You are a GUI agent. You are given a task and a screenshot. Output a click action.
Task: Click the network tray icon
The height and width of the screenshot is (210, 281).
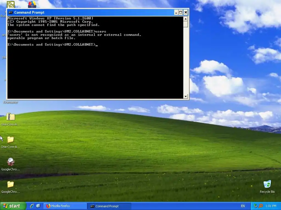click(x=255, y=206)
